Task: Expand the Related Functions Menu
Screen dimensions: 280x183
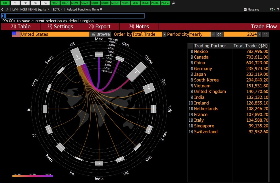Action: 84,9
